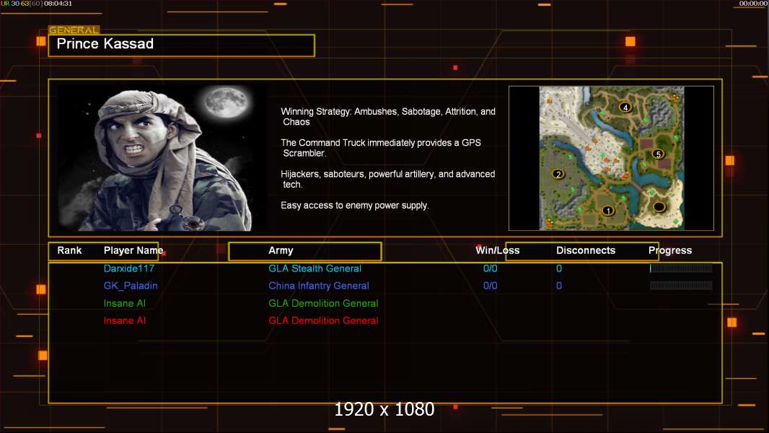Select the red Insane AI player
This screenshot has width=769, height=433.
tap(125, 320)
